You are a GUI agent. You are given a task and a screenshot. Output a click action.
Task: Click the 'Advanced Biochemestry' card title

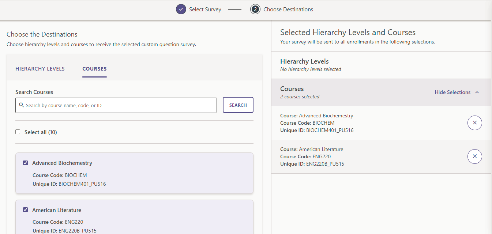pos(62,163)
